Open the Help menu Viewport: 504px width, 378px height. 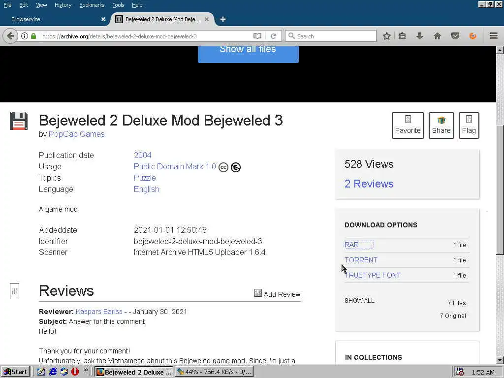(x=137, y=5)
